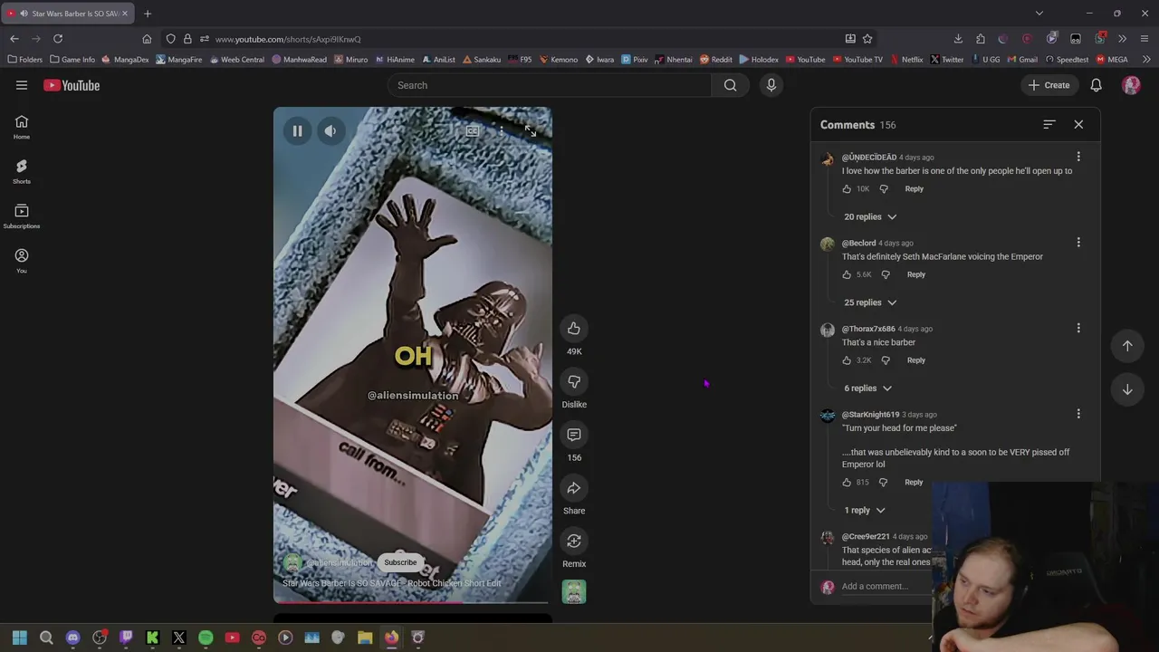Viewport: 1159px width, 652px height.
Task: Open Subscriptions in the YouTube sidebar
Action: (x=22, y=216)
